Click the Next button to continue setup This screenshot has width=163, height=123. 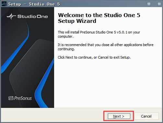(x=119, y=116)
